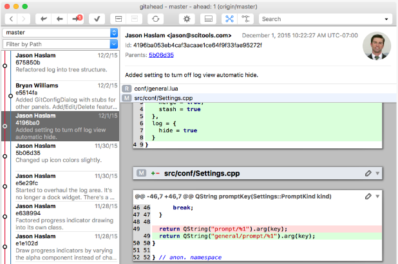Image resolution: width=398 pixels, height=264 pixels.
Task: Click the refresh button
Action: (155, 19)
